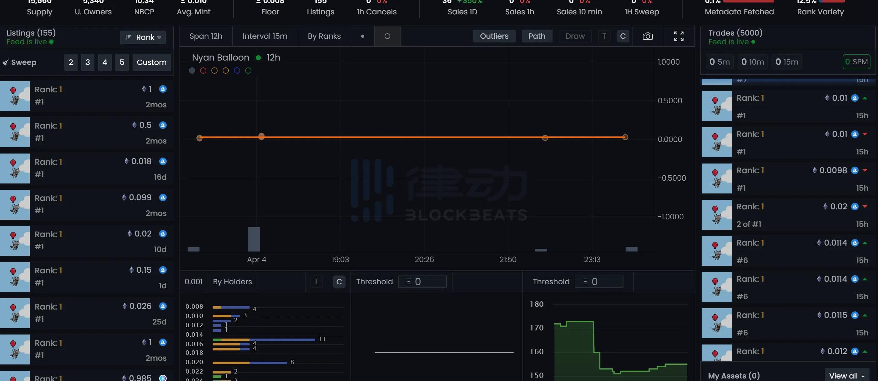Click marketplace icon on the 0.0098 trade
The height and width of the screenshot is (381, 878).
point(855,170)
